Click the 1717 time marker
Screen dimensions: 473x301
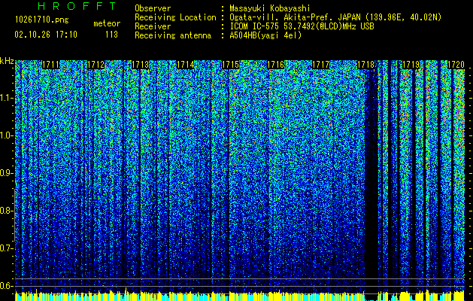tap(320, 65)
